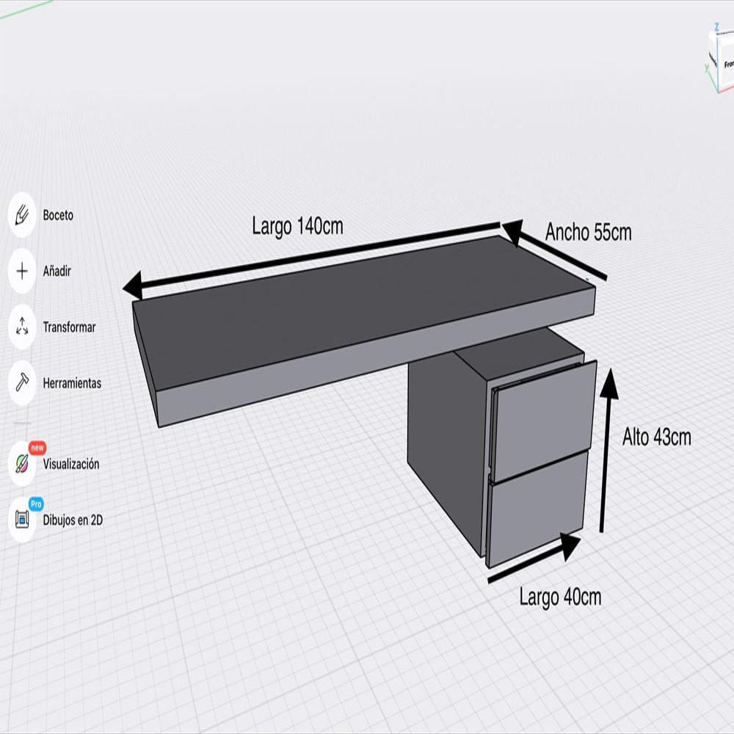Tap the Añadir plus icon
734x734 pixels.
coord(22,272)
